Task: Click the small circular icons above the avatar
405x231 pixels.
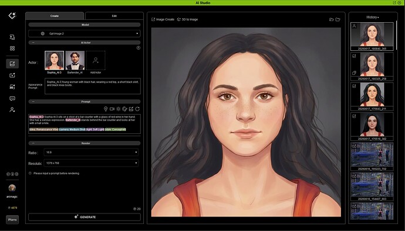Action: (x=12, y=174)
